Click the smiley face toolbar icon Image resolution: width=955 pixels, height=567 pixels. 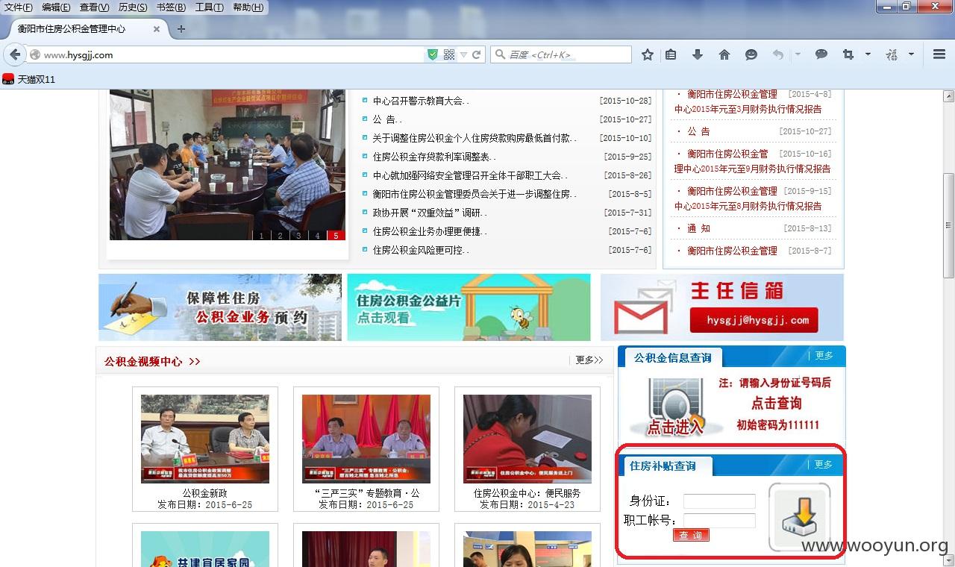pyautogui.click(x=751, y=54)
